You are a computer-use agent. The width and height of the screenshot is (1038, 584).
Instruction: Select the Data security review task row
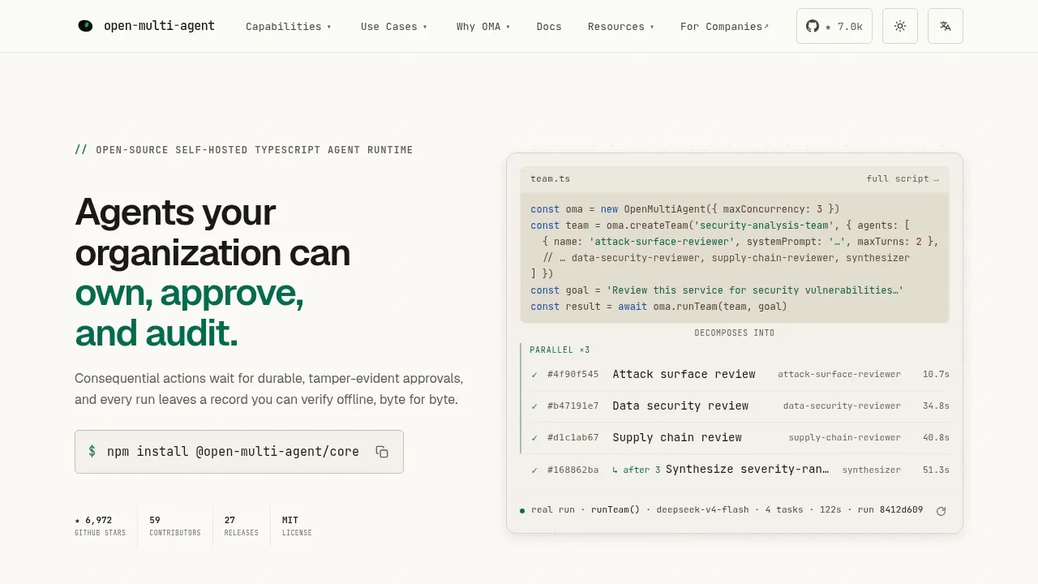[x=740, y=406]
